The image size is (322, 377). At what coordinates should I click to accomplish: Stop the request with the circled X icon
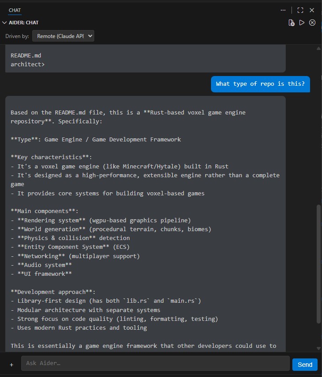click(x=312, y=23)
